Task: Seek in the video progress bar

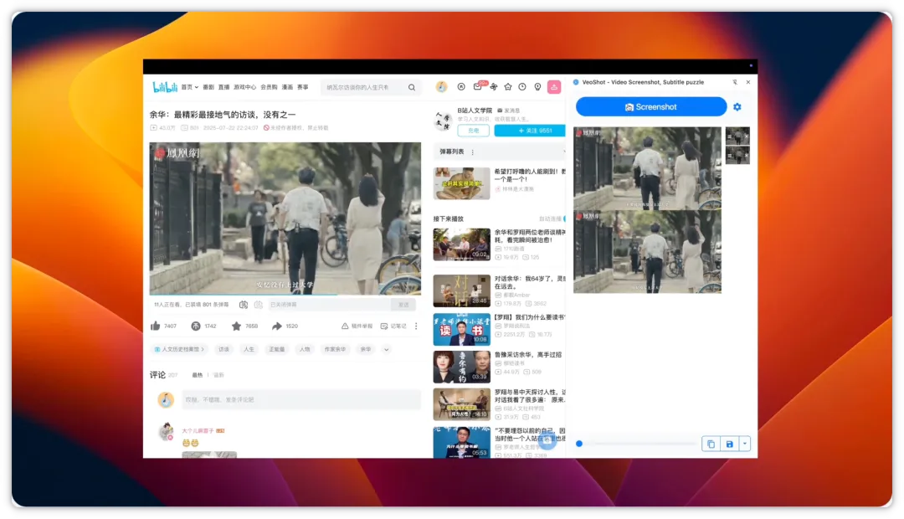Action: coord(285,295)
